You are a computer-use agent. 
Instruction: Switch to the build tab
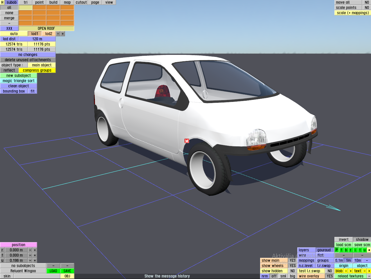pos(53,2)
